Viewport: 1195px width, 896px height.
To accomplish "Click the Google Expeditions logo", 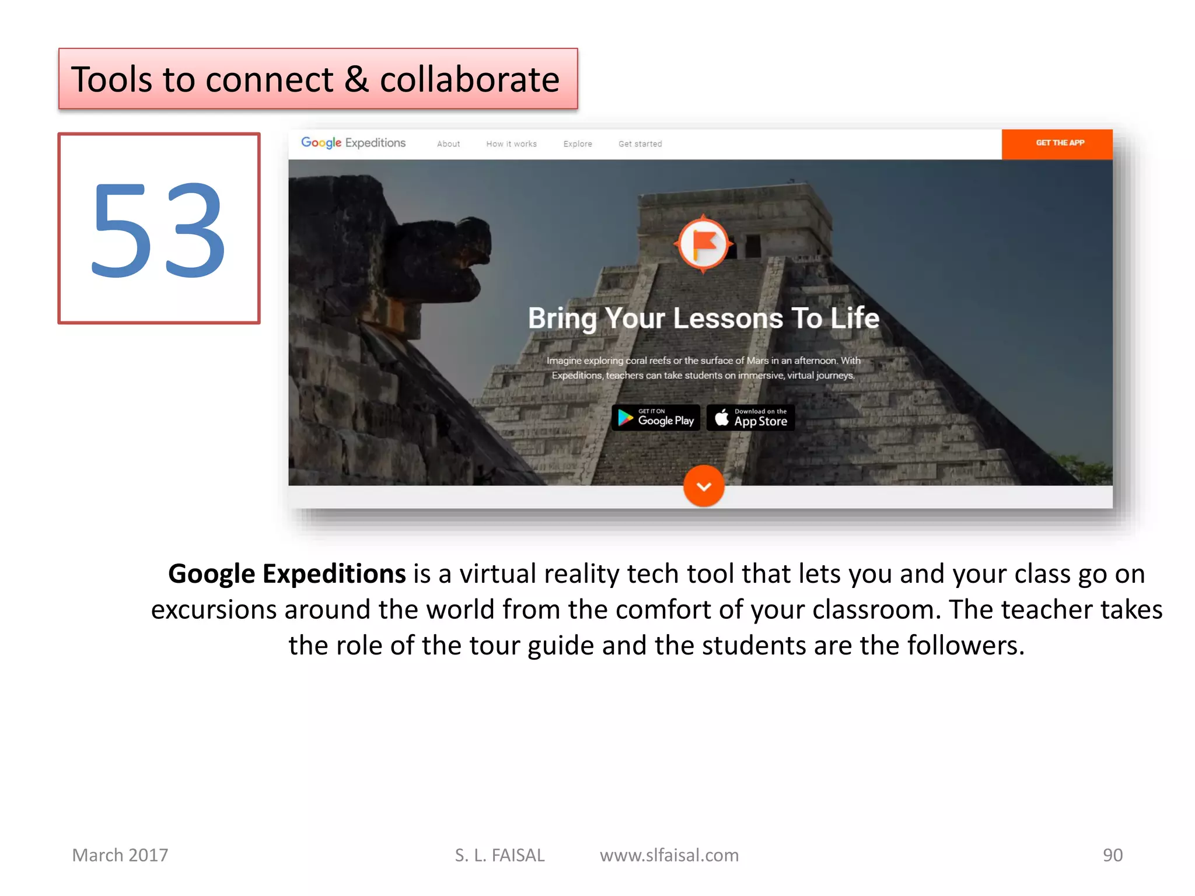I will point(353,143).
